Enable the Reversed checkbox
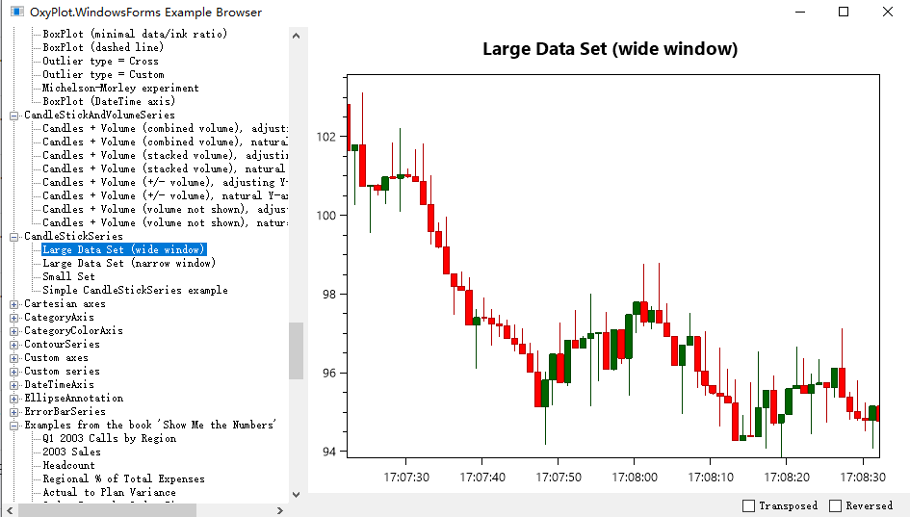910x517 pixels. 835,506
